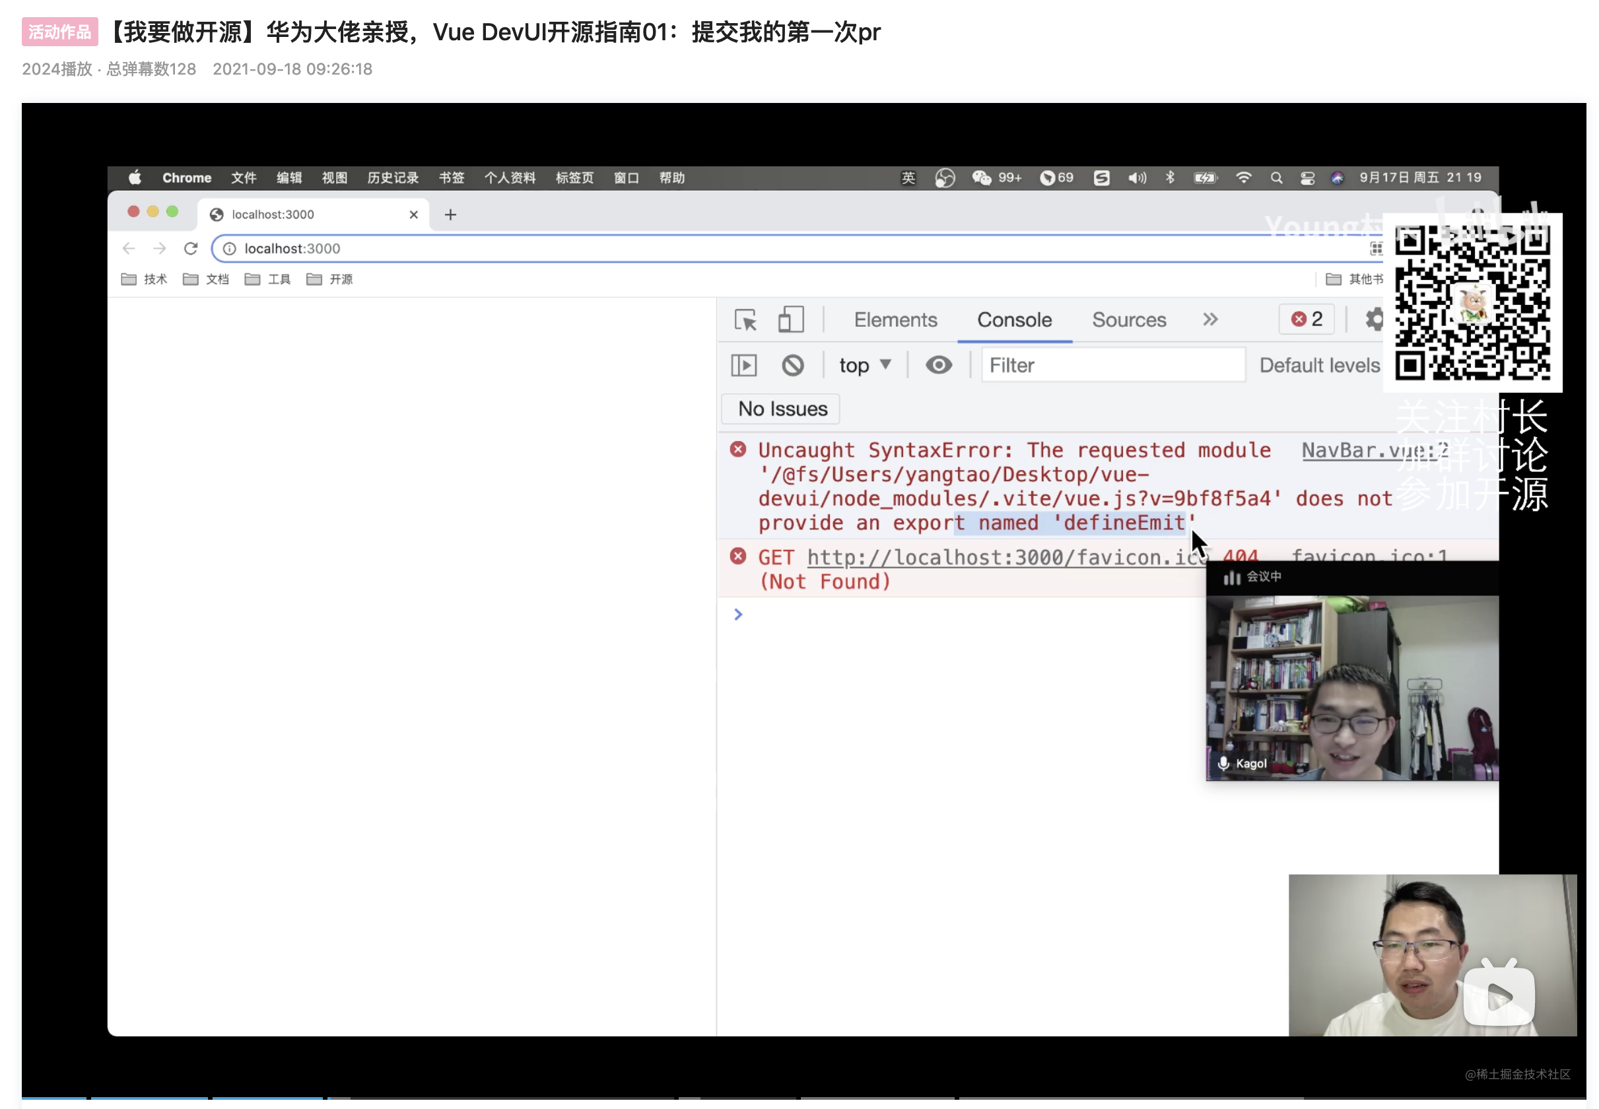Open the top frame context dropdown

864,365
